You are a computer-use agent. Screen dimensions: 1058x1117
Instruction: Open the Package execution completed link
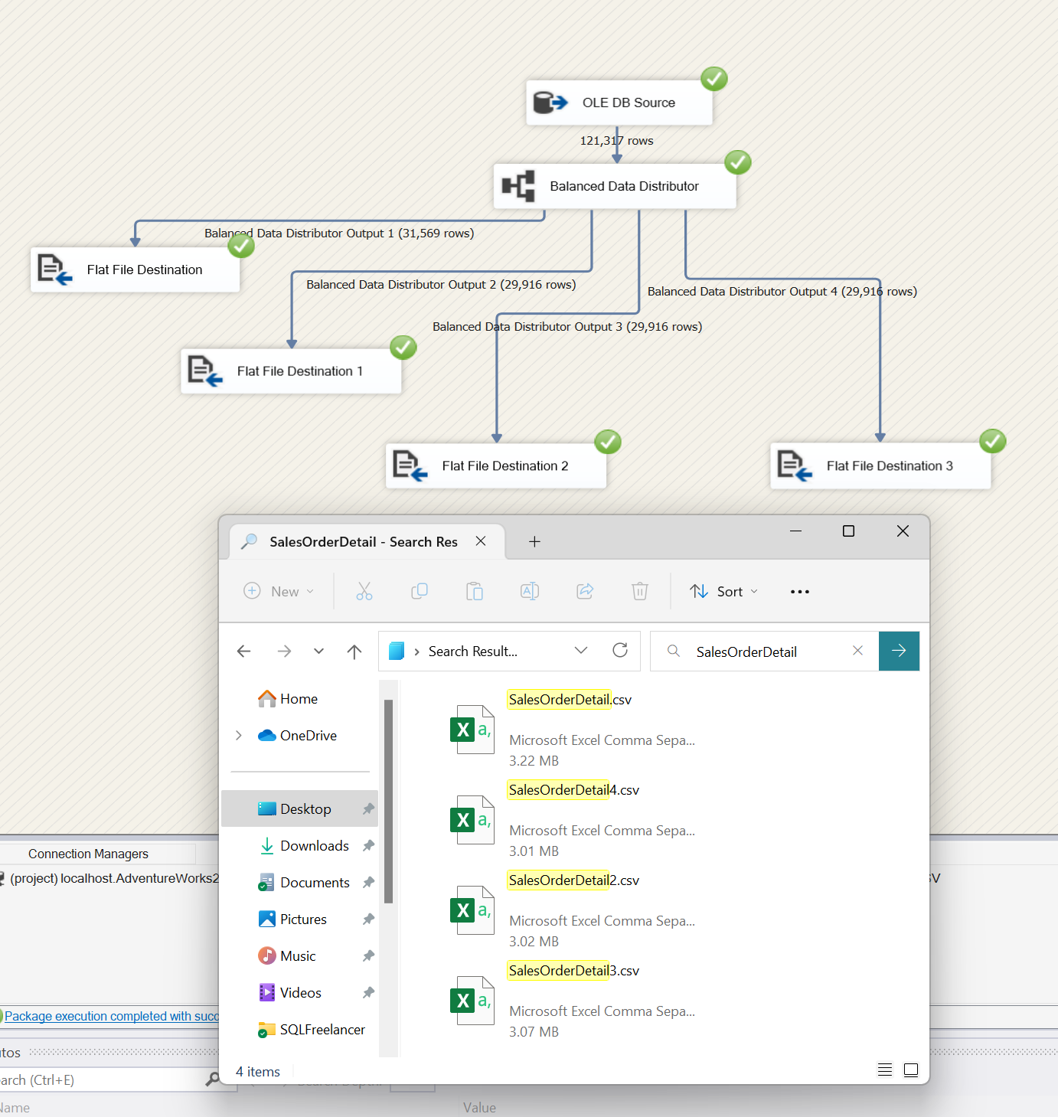pos(112,1017)
